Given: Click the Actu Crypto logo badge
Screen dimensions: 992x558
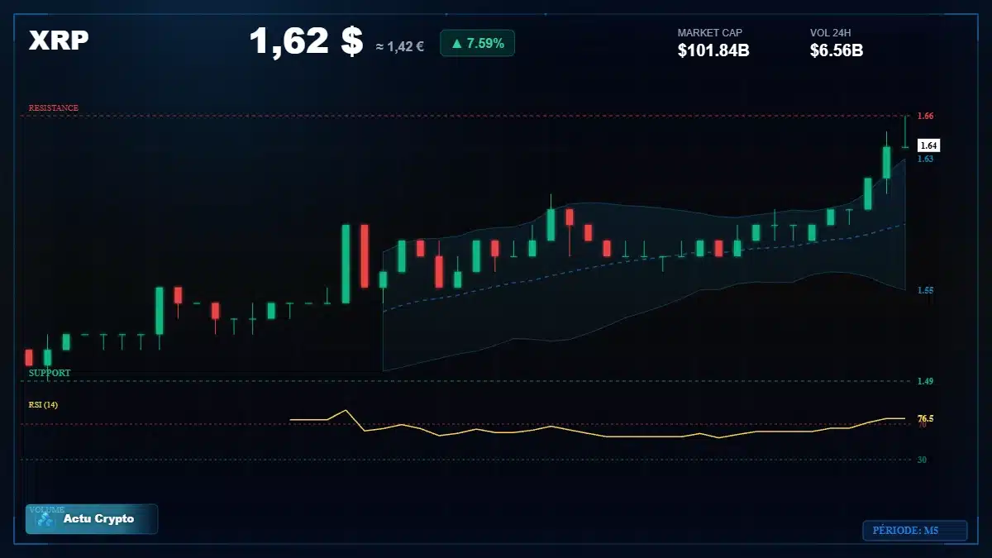Looking at the screenshot, I should click(x=92, y=519).
